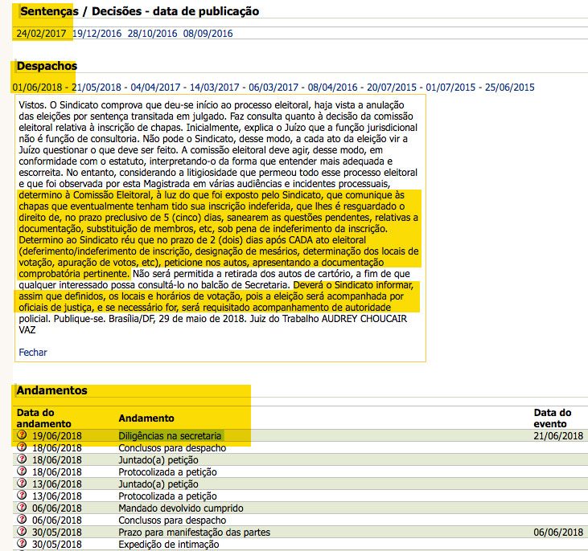The height and width of the screenshot is (551, 588).
Task: Close the open despacho with Fechar
Action: 32,352
